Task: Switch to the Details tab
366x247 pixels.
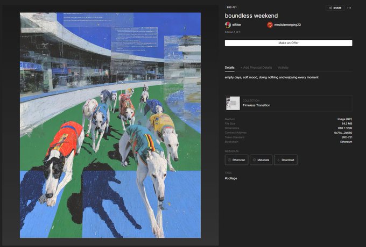Action: (x=229, y=68)
